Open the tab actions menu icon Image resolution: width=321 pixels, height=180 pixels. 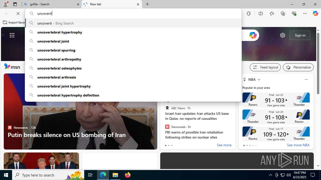[x=15, y=4]
